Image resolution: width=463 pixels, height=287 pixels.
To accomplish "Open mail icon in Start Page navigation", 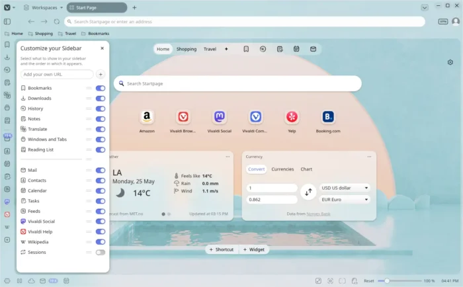I will coord(313,49).
